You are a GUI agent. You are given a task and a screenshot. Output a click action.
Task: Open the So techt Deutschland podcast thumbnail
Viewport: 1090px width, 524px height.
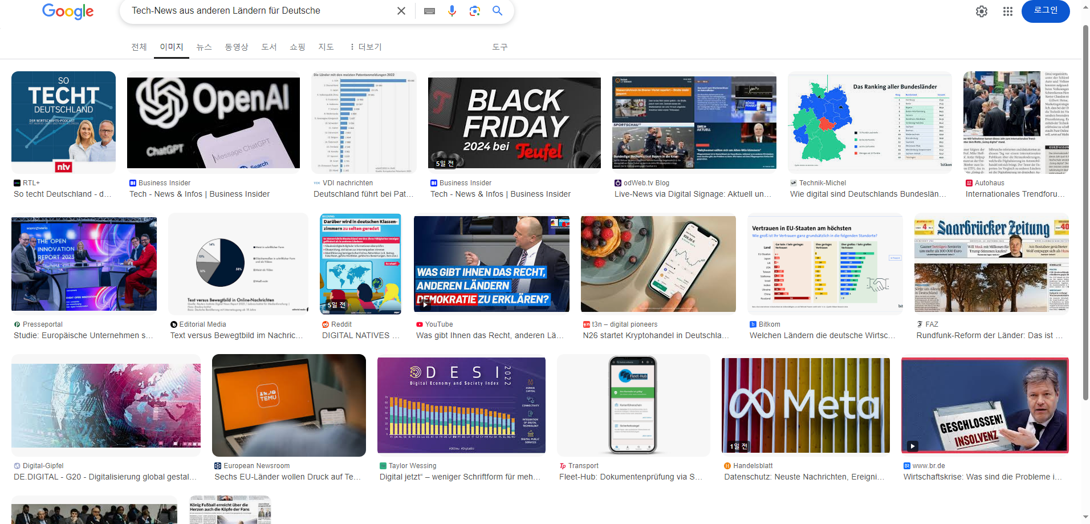point(63,122)
